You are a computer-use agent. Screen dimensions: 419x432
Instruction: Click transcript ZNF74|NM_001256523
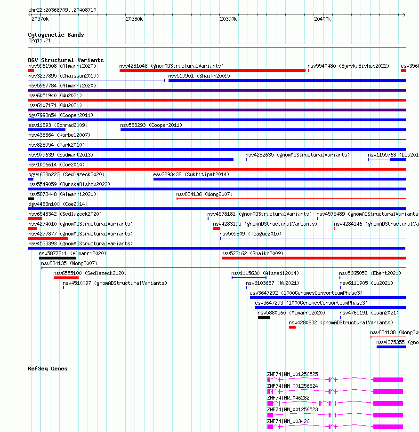[x=292, y=410]
